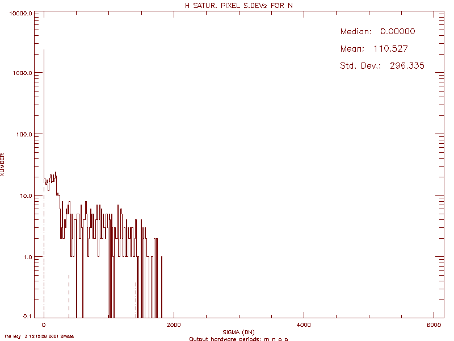Click the 6000 x-axis tick label

(434, 325)
